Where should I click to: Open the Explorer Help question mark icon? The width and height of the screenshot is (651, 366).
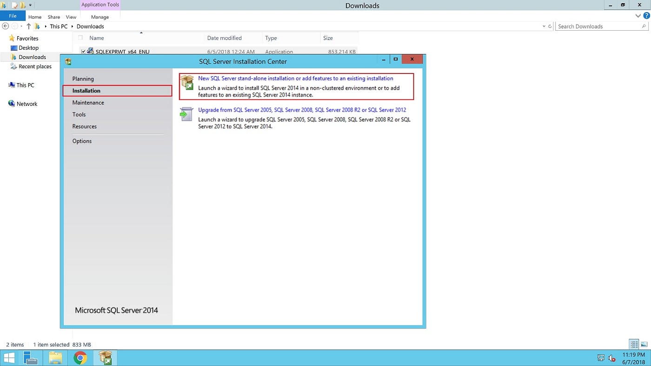[646, 16]
